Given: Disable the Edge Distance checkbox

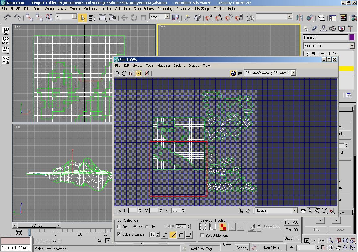Looking at the screenshot, I should tap(119, 234).
